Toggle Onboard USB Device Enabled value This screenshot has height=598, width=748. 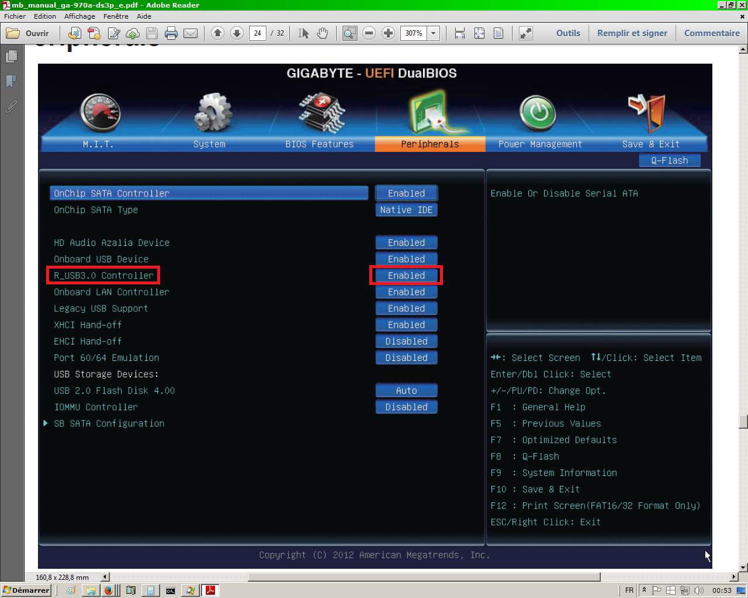pos(406,259)
